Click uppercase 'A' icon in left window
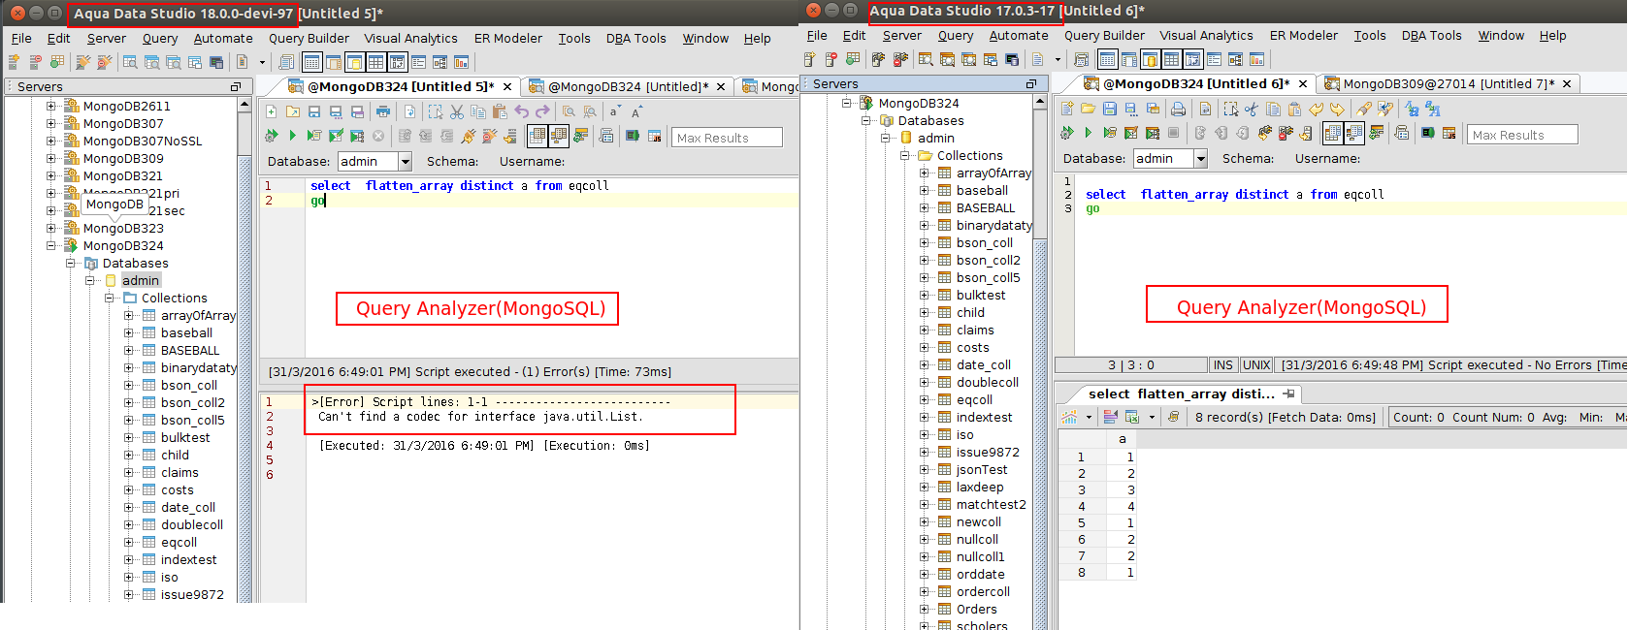 (636, 111)
